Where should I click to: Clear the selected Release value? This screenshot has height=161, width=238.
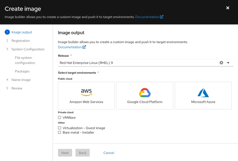(221, 63)
